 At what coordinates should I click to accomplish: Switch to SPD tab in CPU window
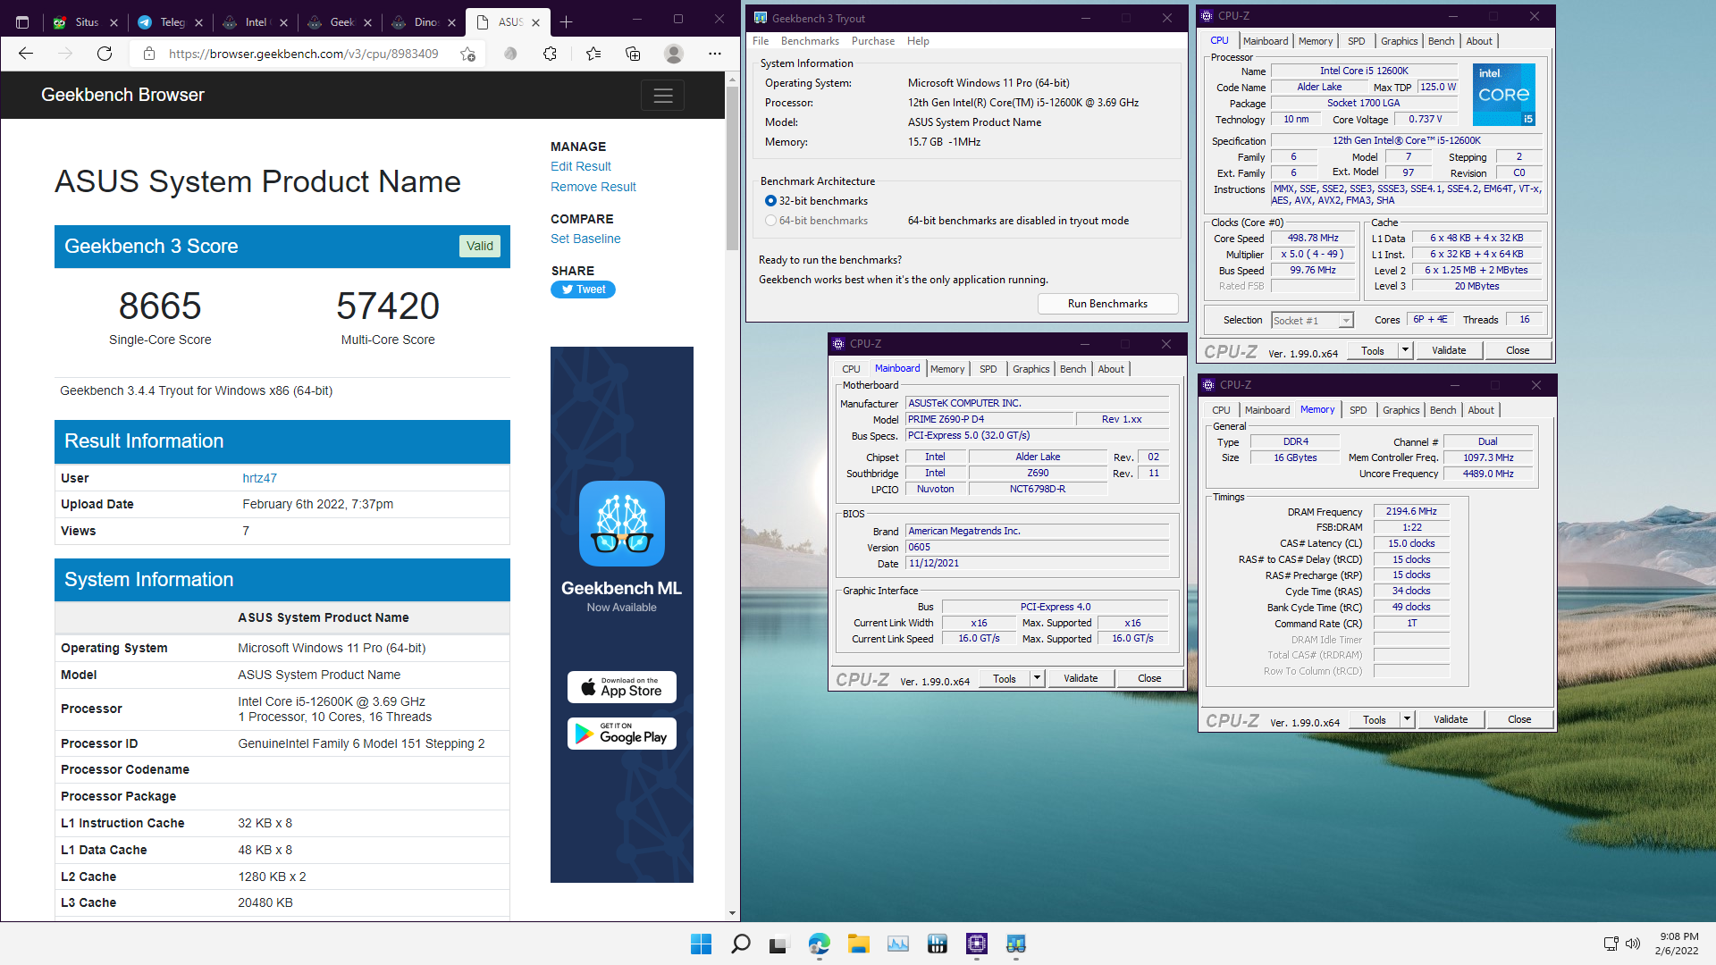[1356, 41]
